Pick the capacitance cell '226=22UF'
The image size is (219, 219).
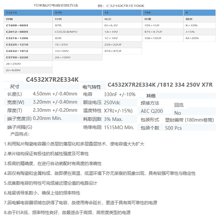122,45
